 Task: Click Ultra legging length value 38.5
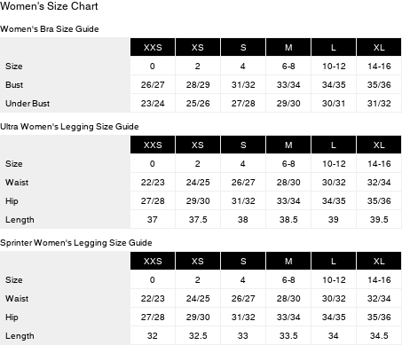[x=288, y=220]
